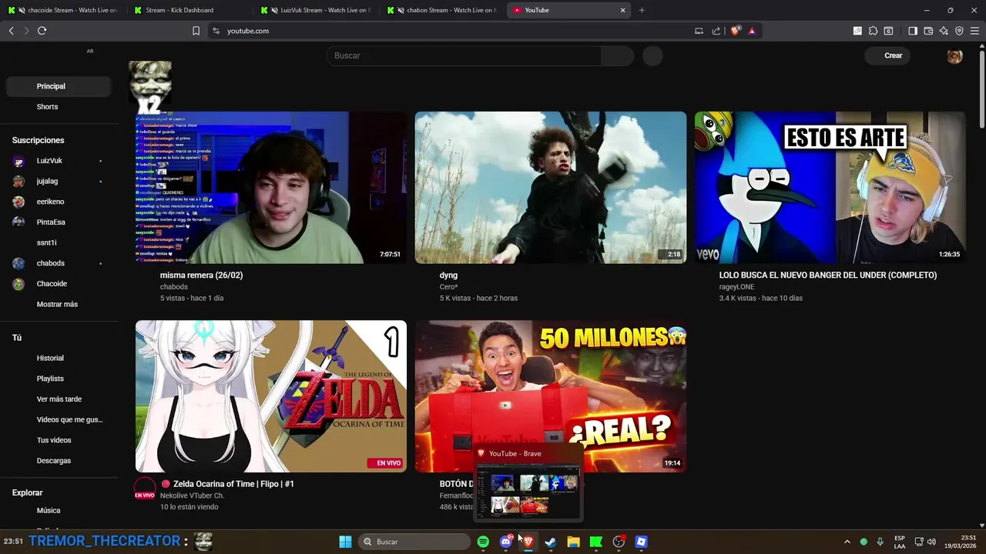Play the dyng video thumbnail
Image resolution: width=986 pixels, height=554 pixels.
(x=551, y=188)
